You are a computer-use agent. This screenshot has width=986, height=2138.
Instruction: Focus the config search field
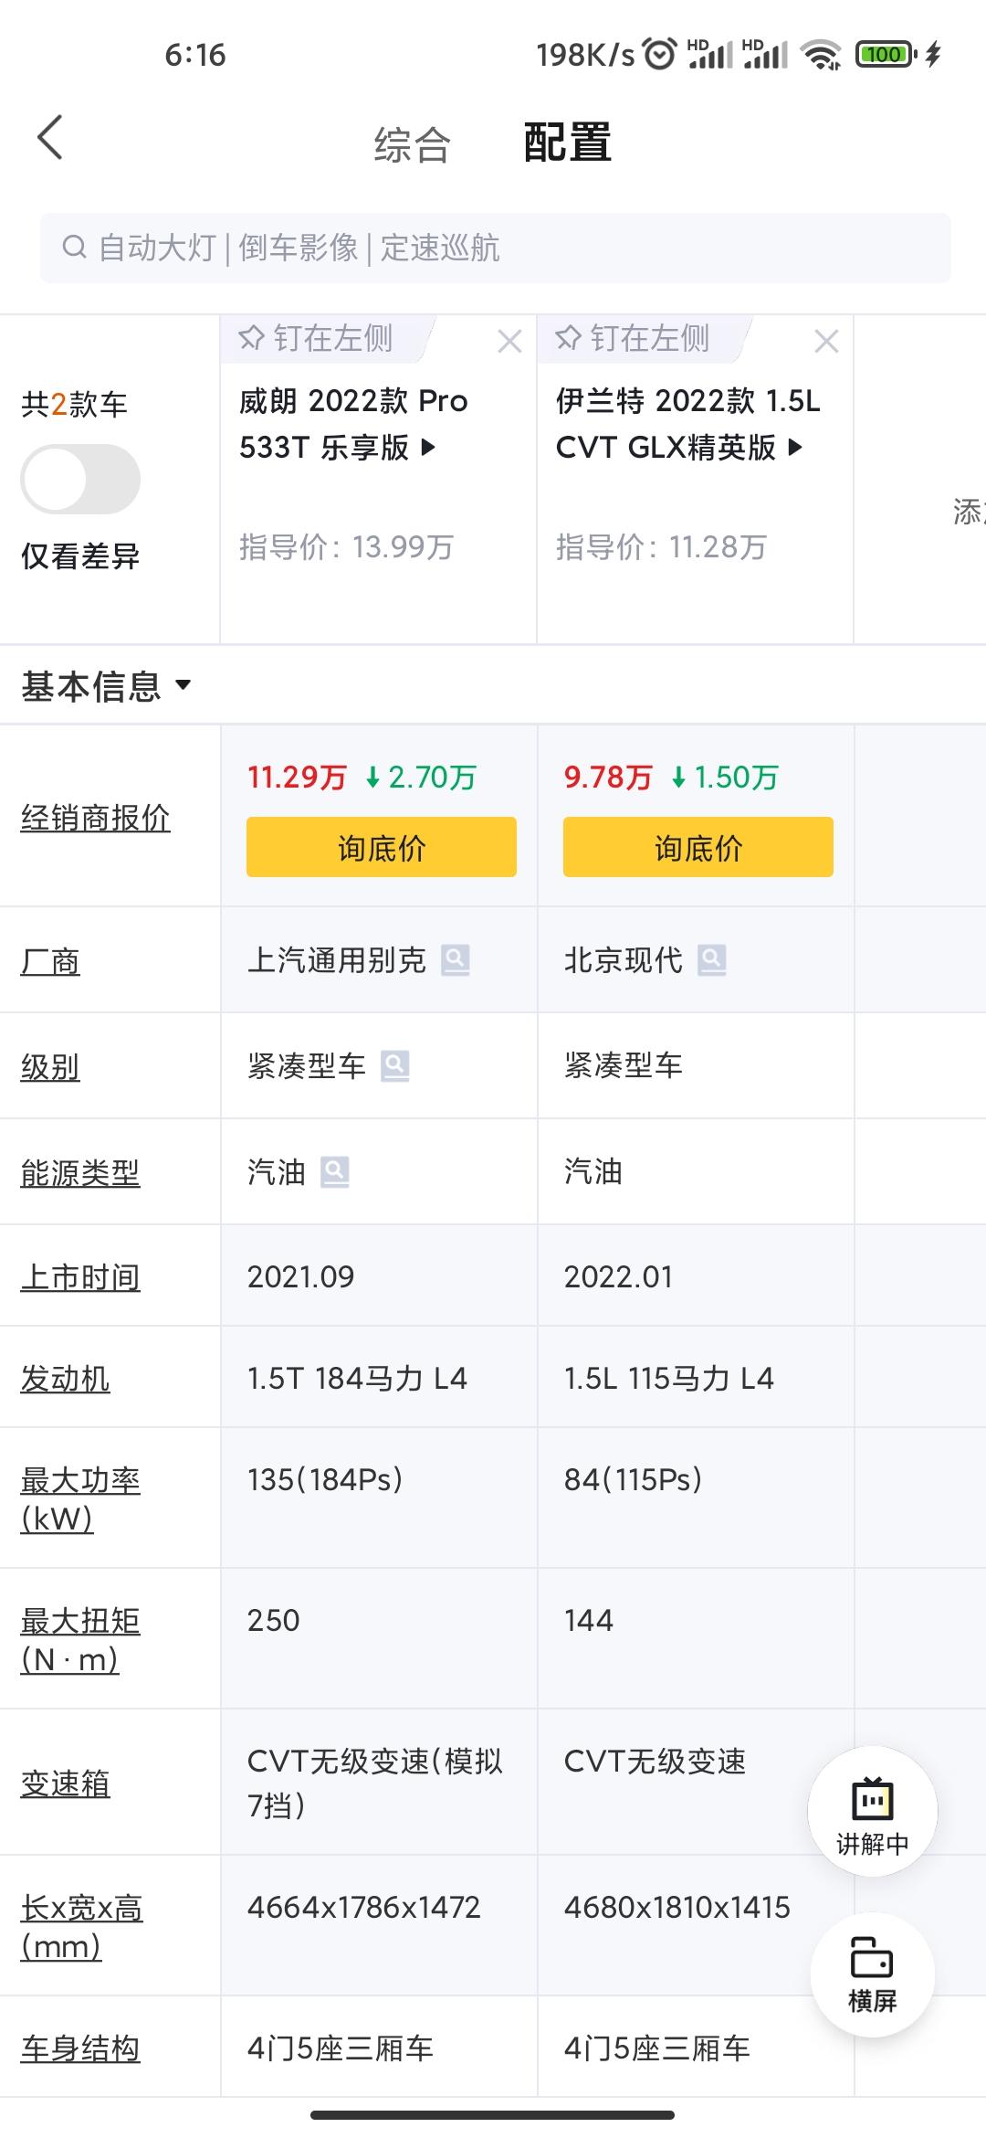coord(495,248)
